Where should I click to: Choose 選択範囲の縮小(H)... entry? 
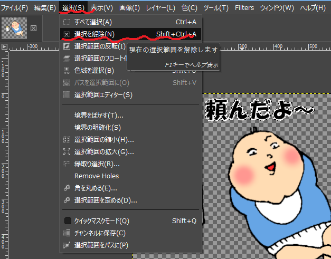click(130, 140)
